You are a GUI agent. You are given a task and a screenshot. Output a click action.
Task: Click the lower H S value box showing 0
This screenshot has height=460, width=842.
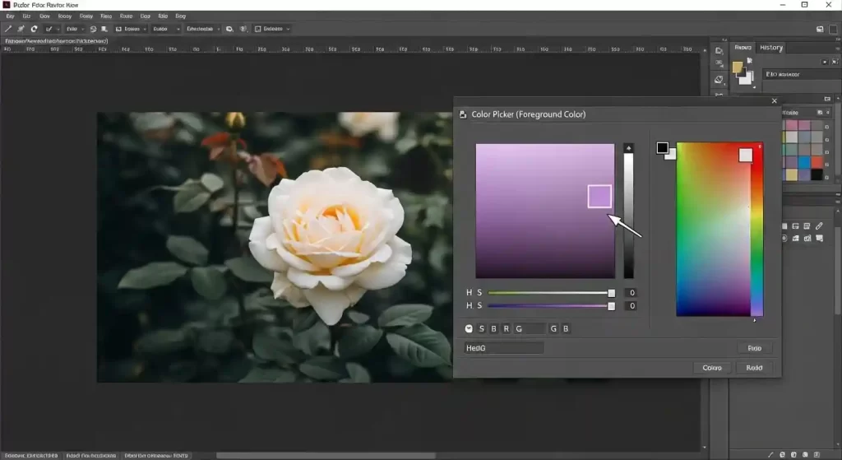point(632,306)
